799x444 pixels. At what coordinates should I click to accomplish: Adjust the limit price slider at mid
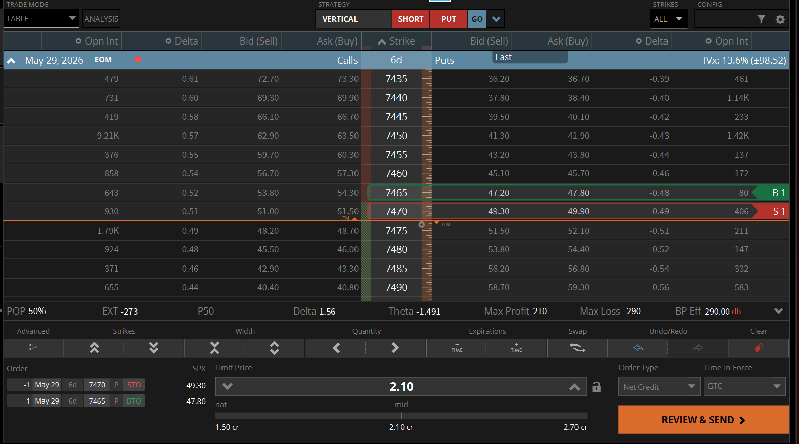pos(401,416)
